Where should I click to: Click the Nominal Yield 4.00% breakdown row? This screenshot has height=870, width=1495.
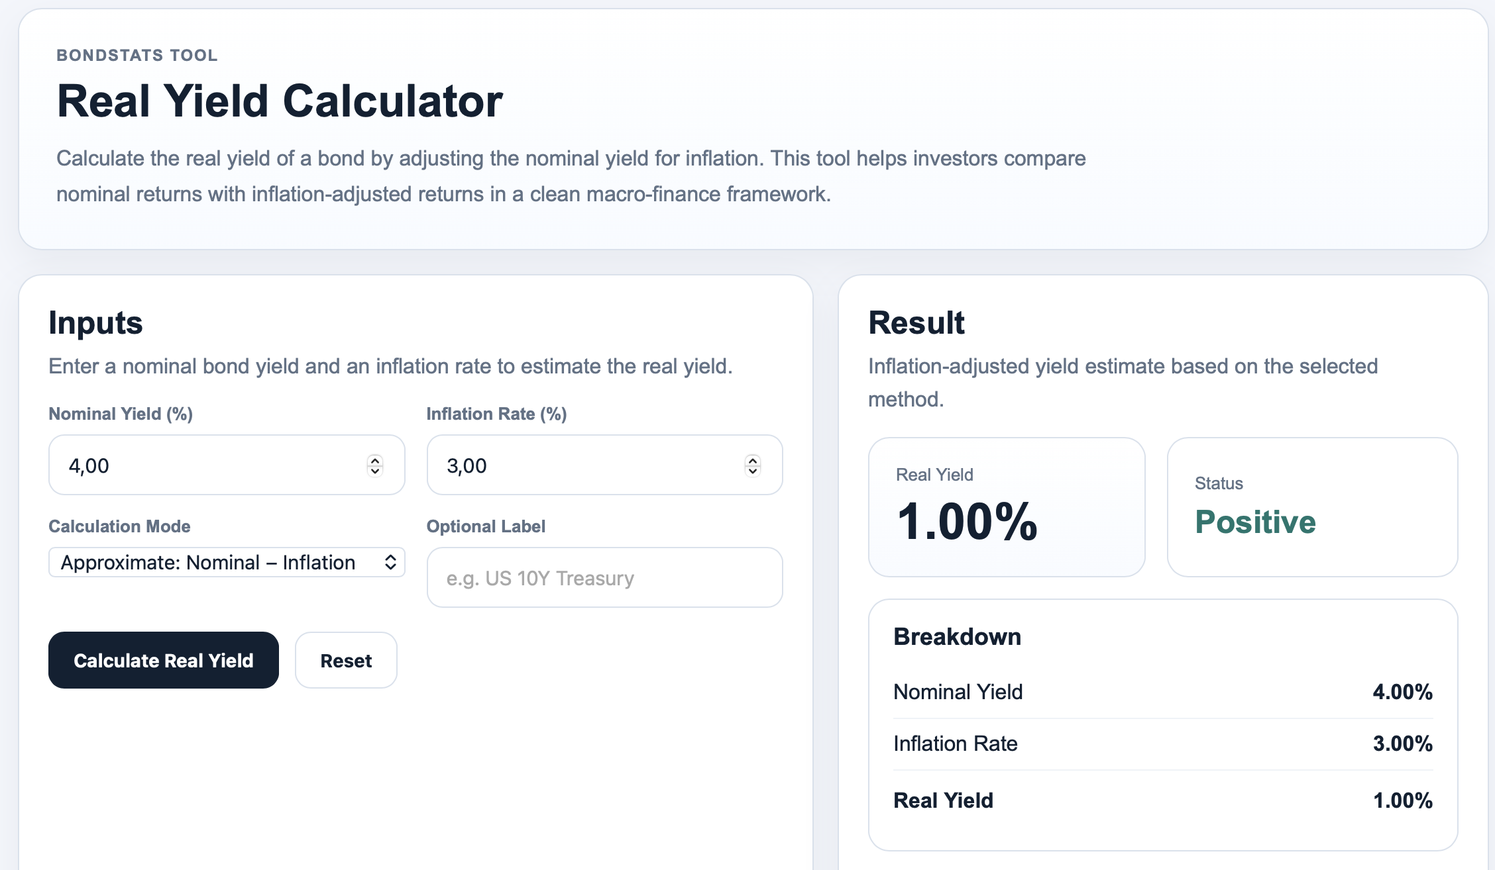[1162, 692]
